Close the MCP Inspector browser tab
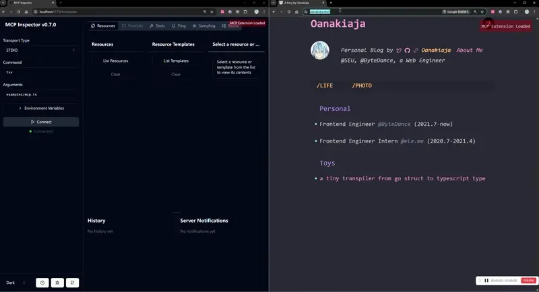Screen dimensions: 539x292 point(53,3)
